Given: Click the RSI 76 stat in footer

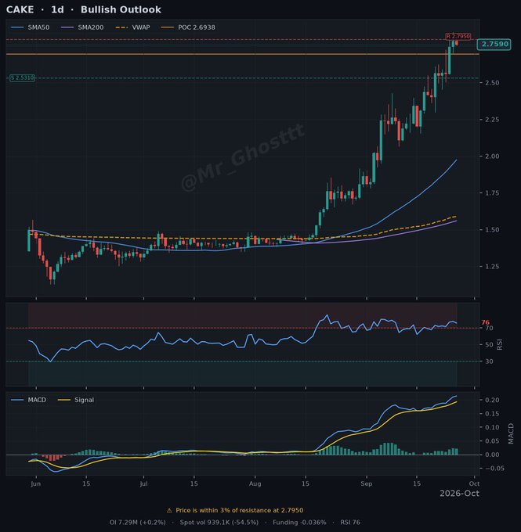Looking at the screenshot, I should coord(350,523).
